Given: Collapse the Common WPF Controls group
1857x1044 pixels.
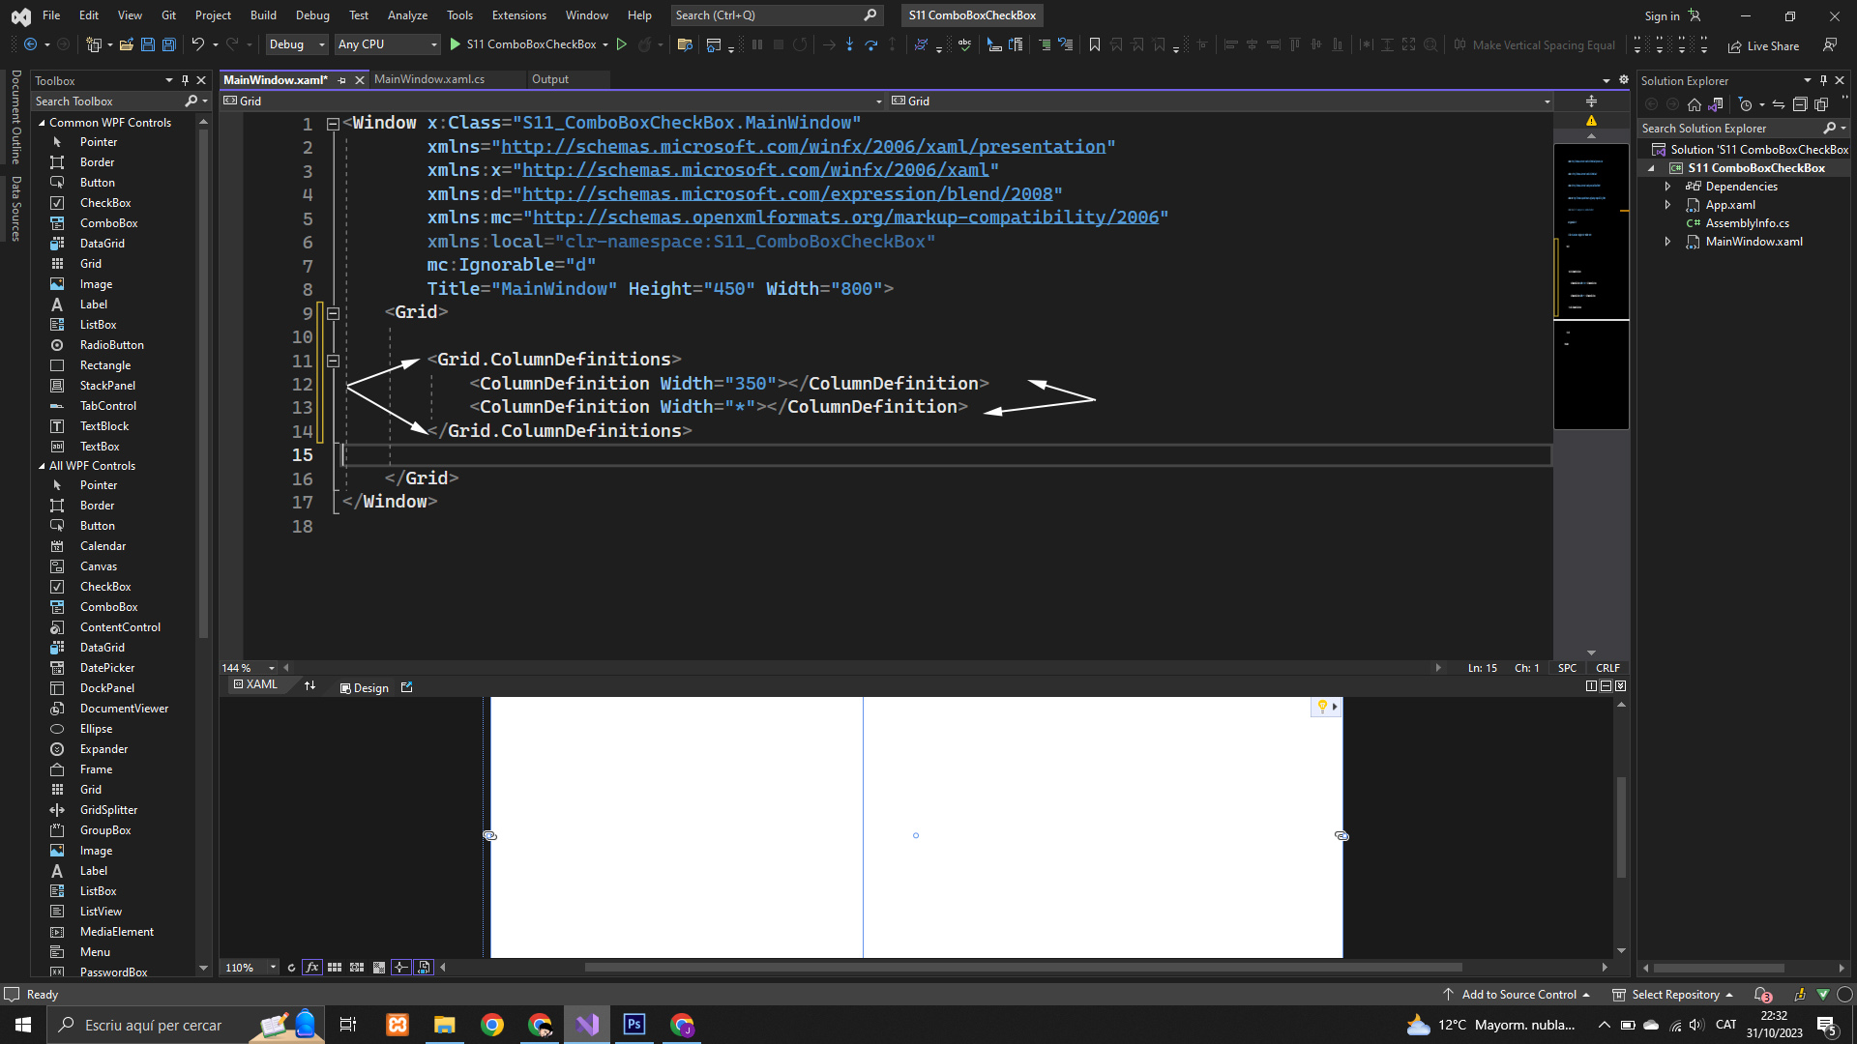Looking at the screenshot, I should point(42,123).
